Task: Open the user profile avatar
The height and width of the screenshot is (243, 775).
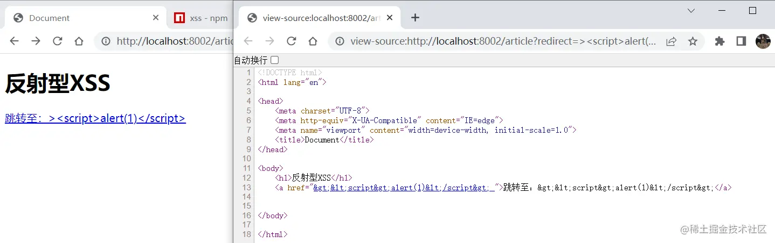Action: pos(763,41)
